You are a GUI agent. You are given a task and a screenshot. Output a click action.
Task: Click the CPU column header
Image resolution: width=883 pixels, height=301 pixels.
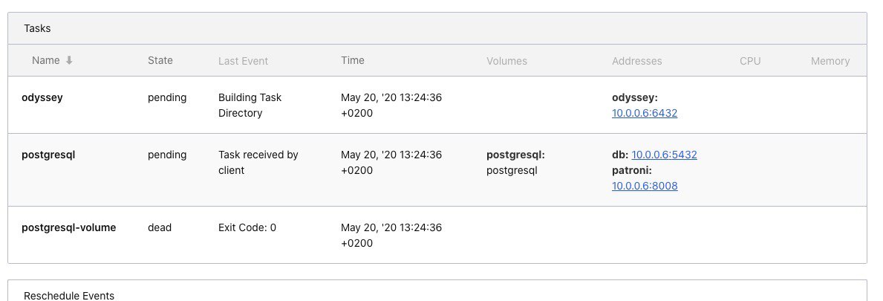point(750,61)
